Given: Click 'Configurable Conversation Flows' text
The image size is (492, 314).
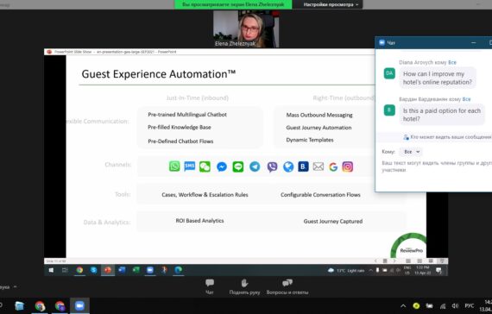Looking at the screenshot, I should click(320, 194).
